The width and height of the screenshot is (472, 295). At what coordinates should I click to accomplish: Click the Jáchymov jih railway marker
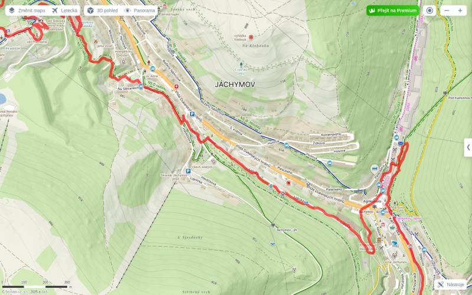(273, 225)
